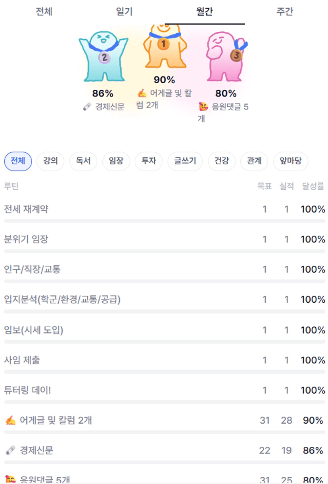
Task: Click the blue second-place medal character
Action: (x=103, y=56)
